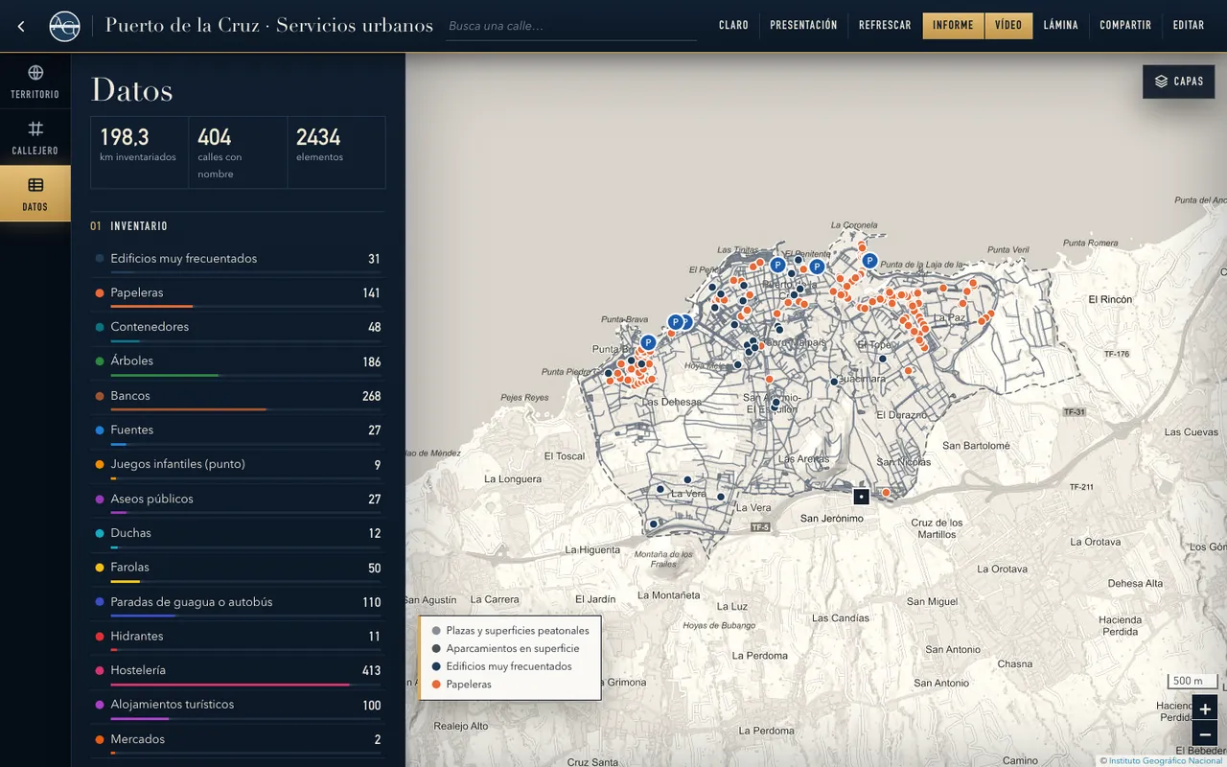Click legend entry Aparcamientos en superficie
The image size is (1227, 767).
pos(505,649)
